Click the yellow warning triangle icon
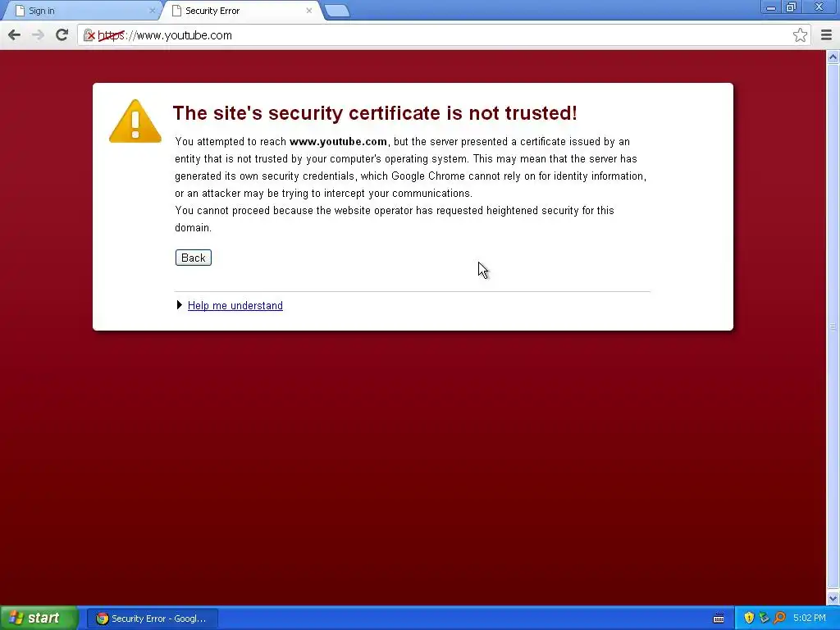This screenshot has height=630, width=840. point(135,121)
